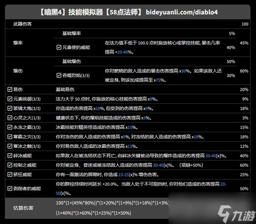Toggle the 心灵之火(1/3) checkbox

click(10, 118)
